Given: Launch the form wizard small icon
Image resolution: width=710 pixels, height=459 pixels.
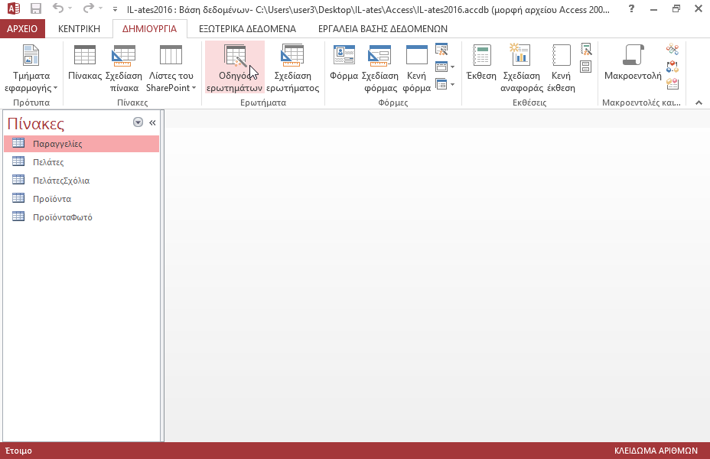Looking at the screenshot, I should coord(441,49).
